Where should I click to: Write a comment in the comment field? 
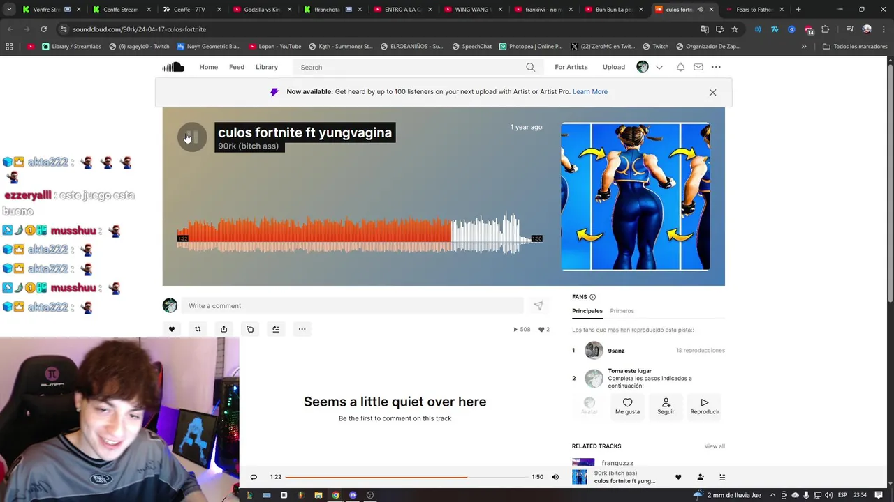pyautogui.click(x=353, y=305)
